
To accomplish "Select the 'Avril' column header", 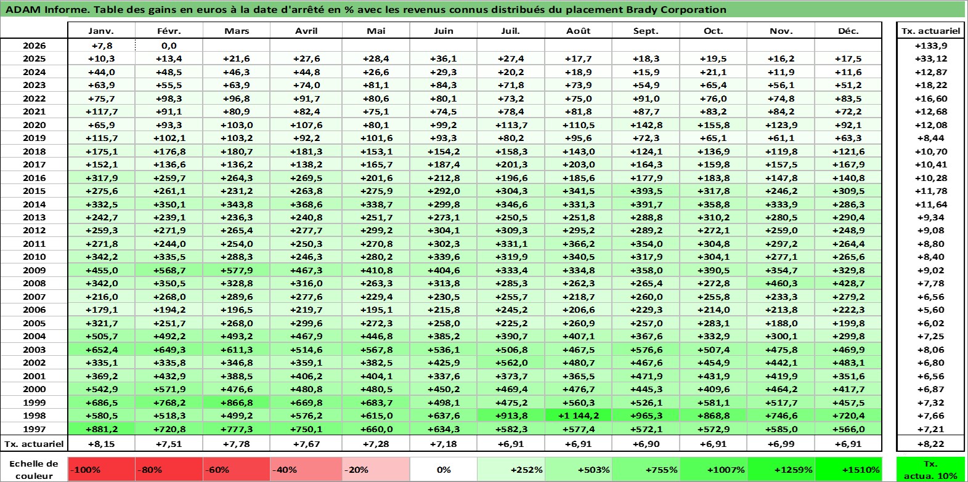I will pyautogui.click(x=306, y=31).
